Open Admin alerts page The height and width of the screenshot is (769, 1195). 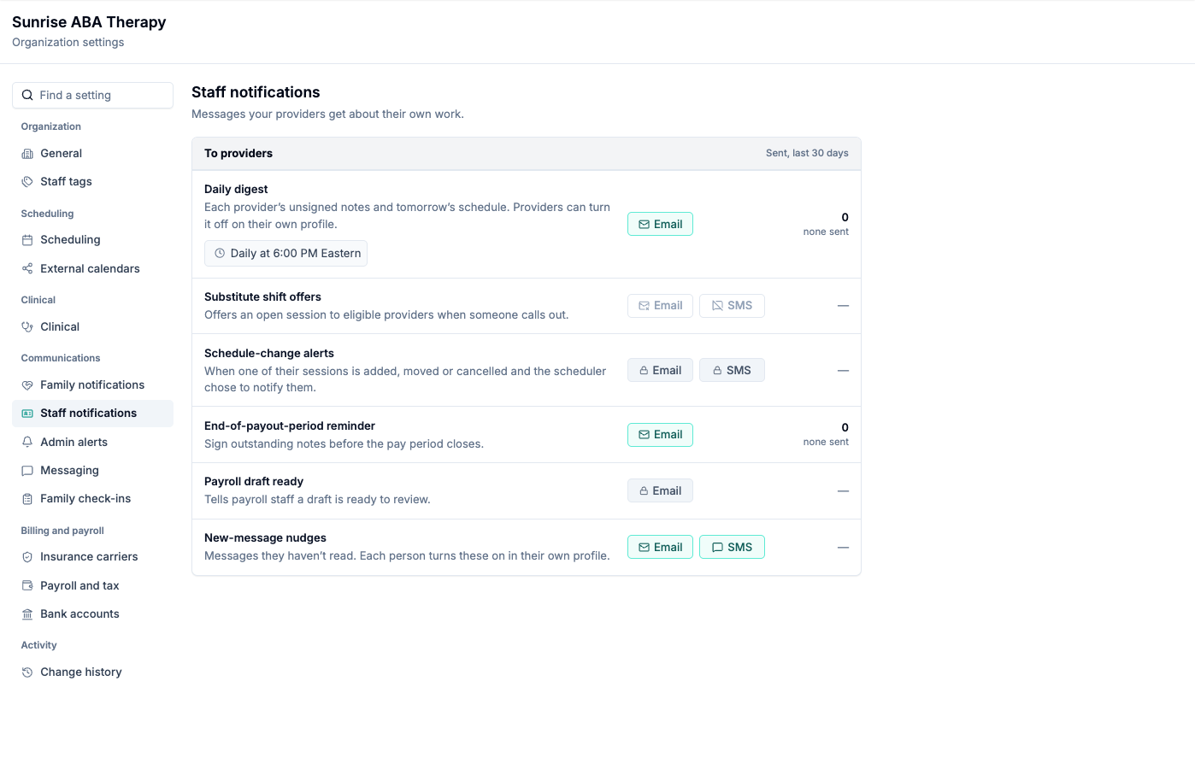92,443
